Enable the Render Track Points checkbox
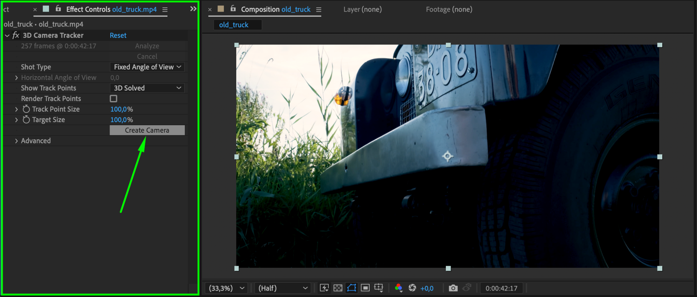This screenshot has height=297, width=697. coord(114,99)
